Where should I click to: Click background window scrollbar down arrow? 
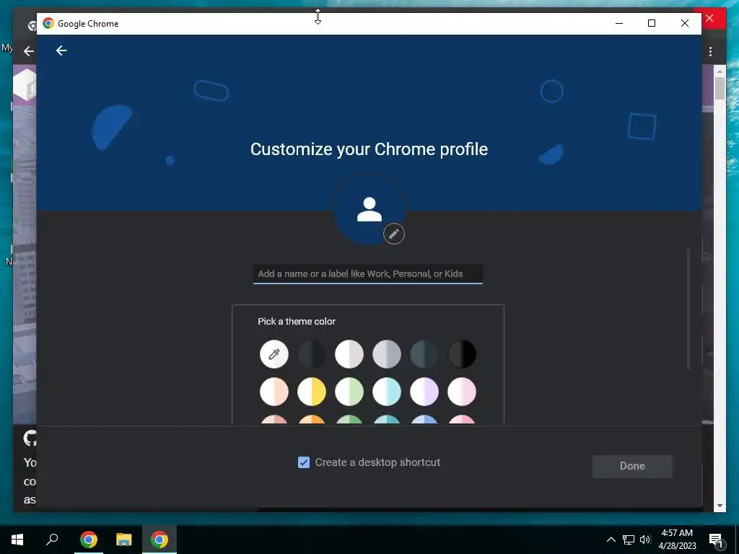pos(720,506)
